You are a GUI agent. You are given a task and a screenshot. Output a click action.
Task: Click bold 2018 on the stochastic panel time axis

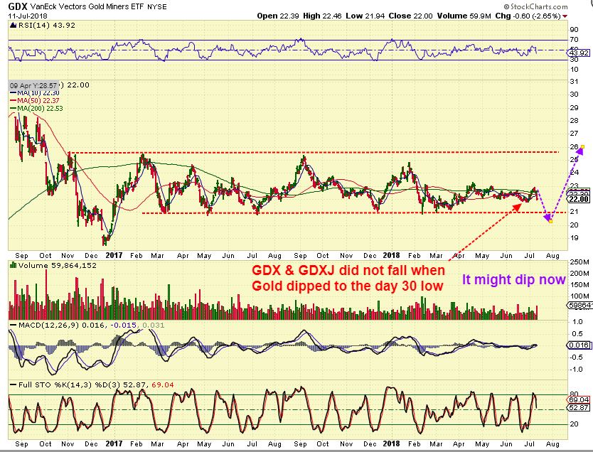pyautogui.click(x=391, y=443)
